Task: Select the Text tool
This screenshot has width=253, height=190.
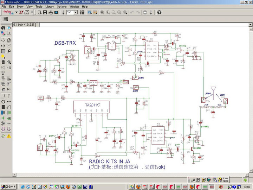Action: [x=8, y=96]
